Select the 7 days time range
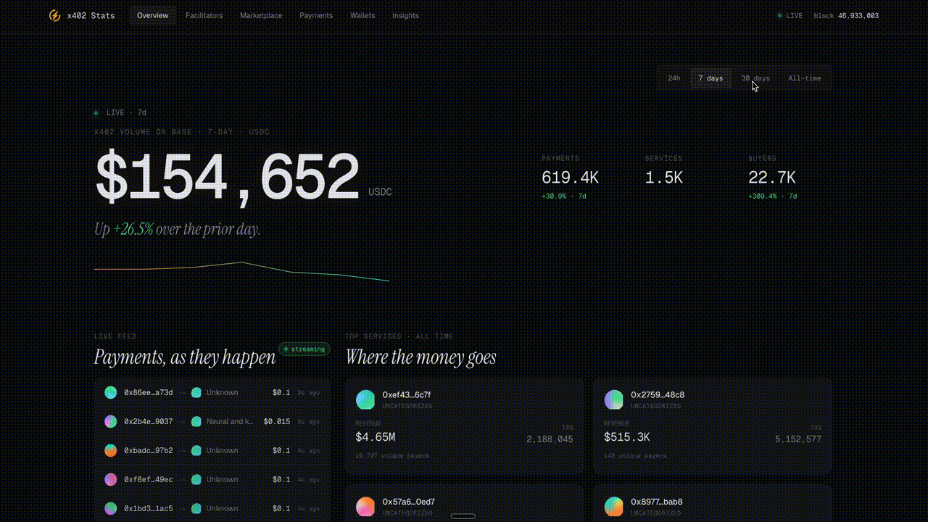The width and height of the screenshot is (928, 522). [710, 78]
